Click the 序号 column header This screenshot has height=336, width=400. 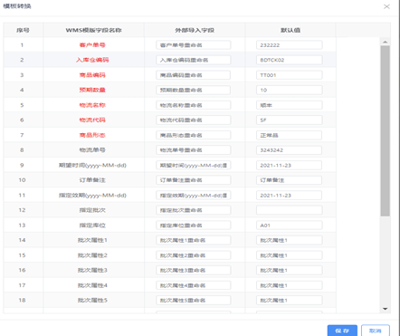23,30
